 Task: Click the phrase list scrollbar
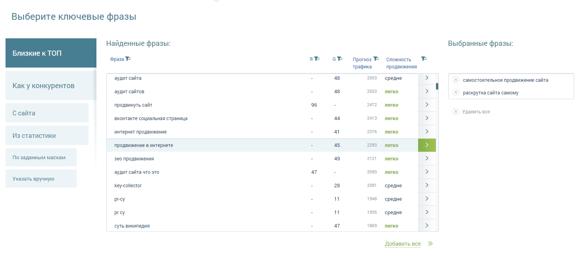437,87
